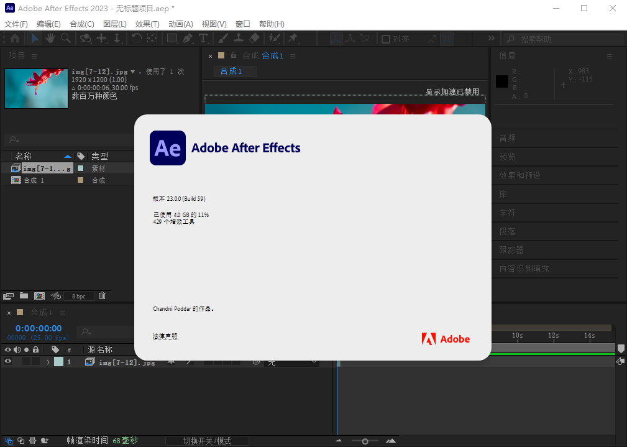Select the Selection arrow tool
This screenshot has height=447, width=627.
click(x=35, y=39)
